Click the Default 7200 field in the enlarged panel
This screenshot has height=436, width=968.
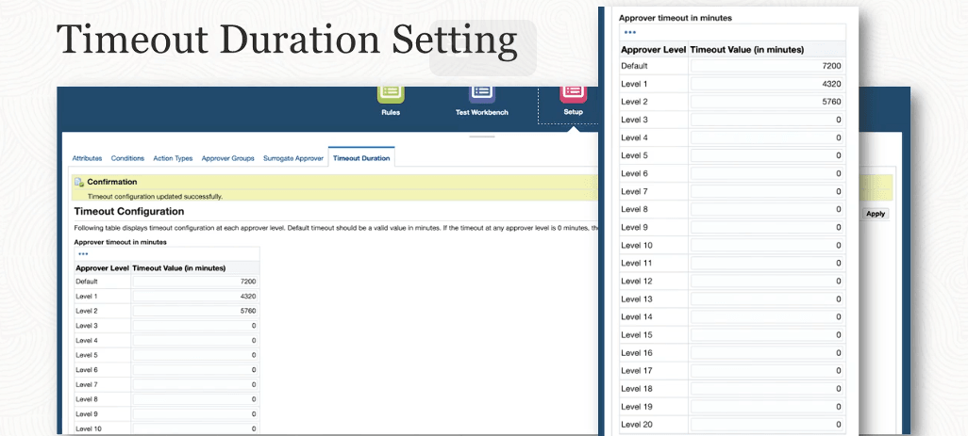pyautogui.click(x=767, y=66)
